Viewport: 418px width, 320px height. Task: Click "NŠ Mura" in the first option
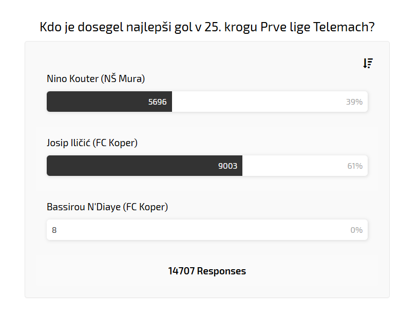click(x=123, y=79)
